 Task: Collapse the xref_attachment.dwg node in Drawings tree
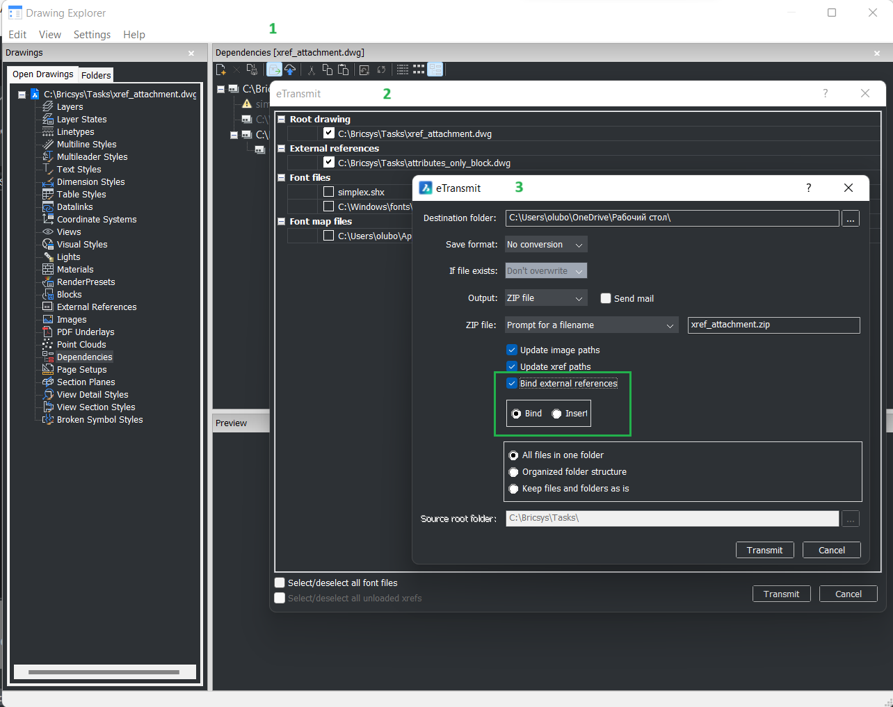[x=22, y=95]
